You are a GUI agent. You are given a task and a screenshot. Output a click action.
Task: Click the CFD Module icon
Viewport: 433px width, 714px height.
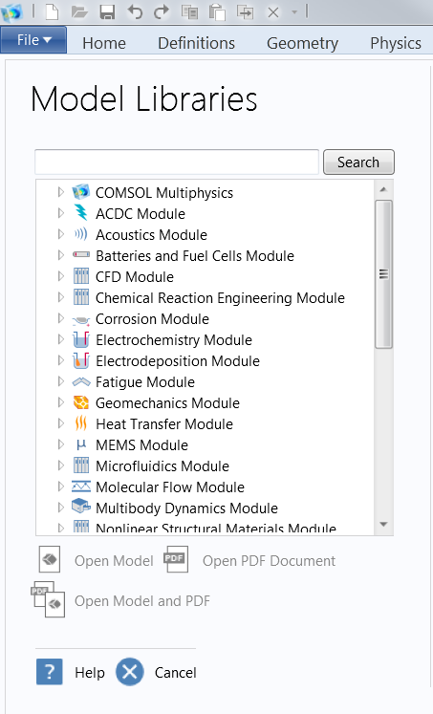(81, 276)
